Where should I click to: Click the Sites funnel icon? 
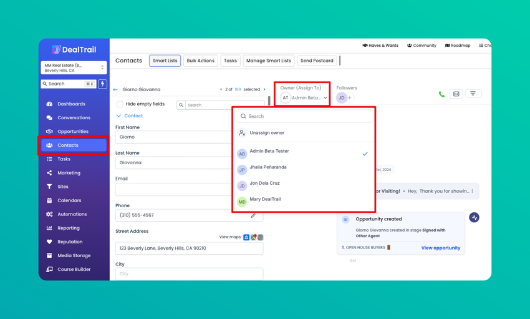[x=49, y=187]
